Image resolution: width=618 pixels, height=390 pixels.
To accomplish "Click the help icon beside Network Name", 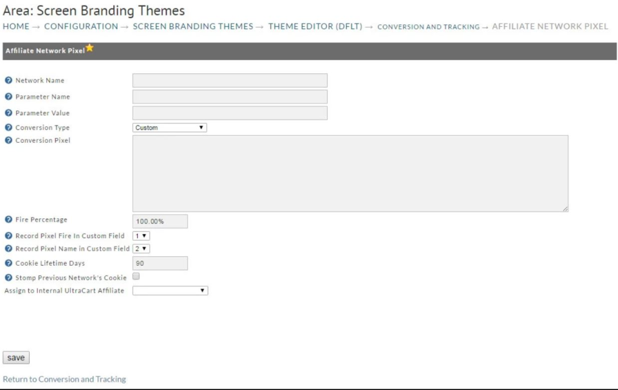I will 8,80.
